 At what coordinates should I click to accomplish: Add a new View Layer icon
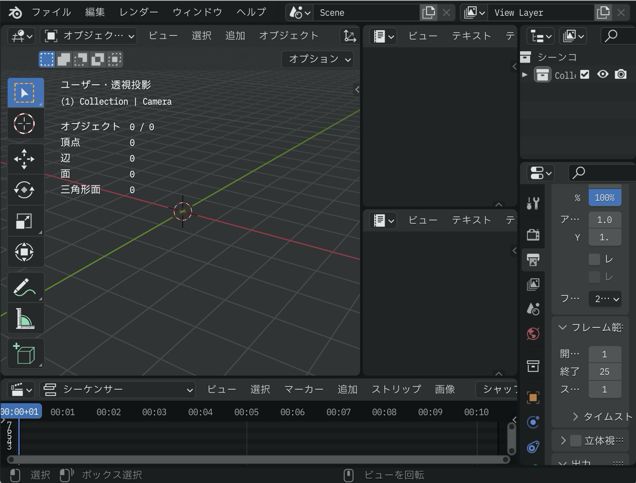(x=603, y=13)
